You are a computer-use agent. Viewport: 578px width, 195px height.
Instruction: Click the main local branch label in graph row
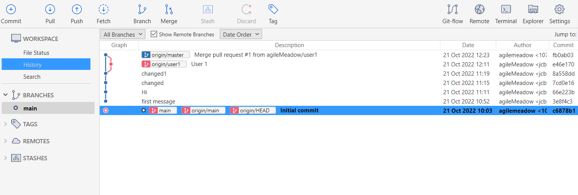coord(163,110)
